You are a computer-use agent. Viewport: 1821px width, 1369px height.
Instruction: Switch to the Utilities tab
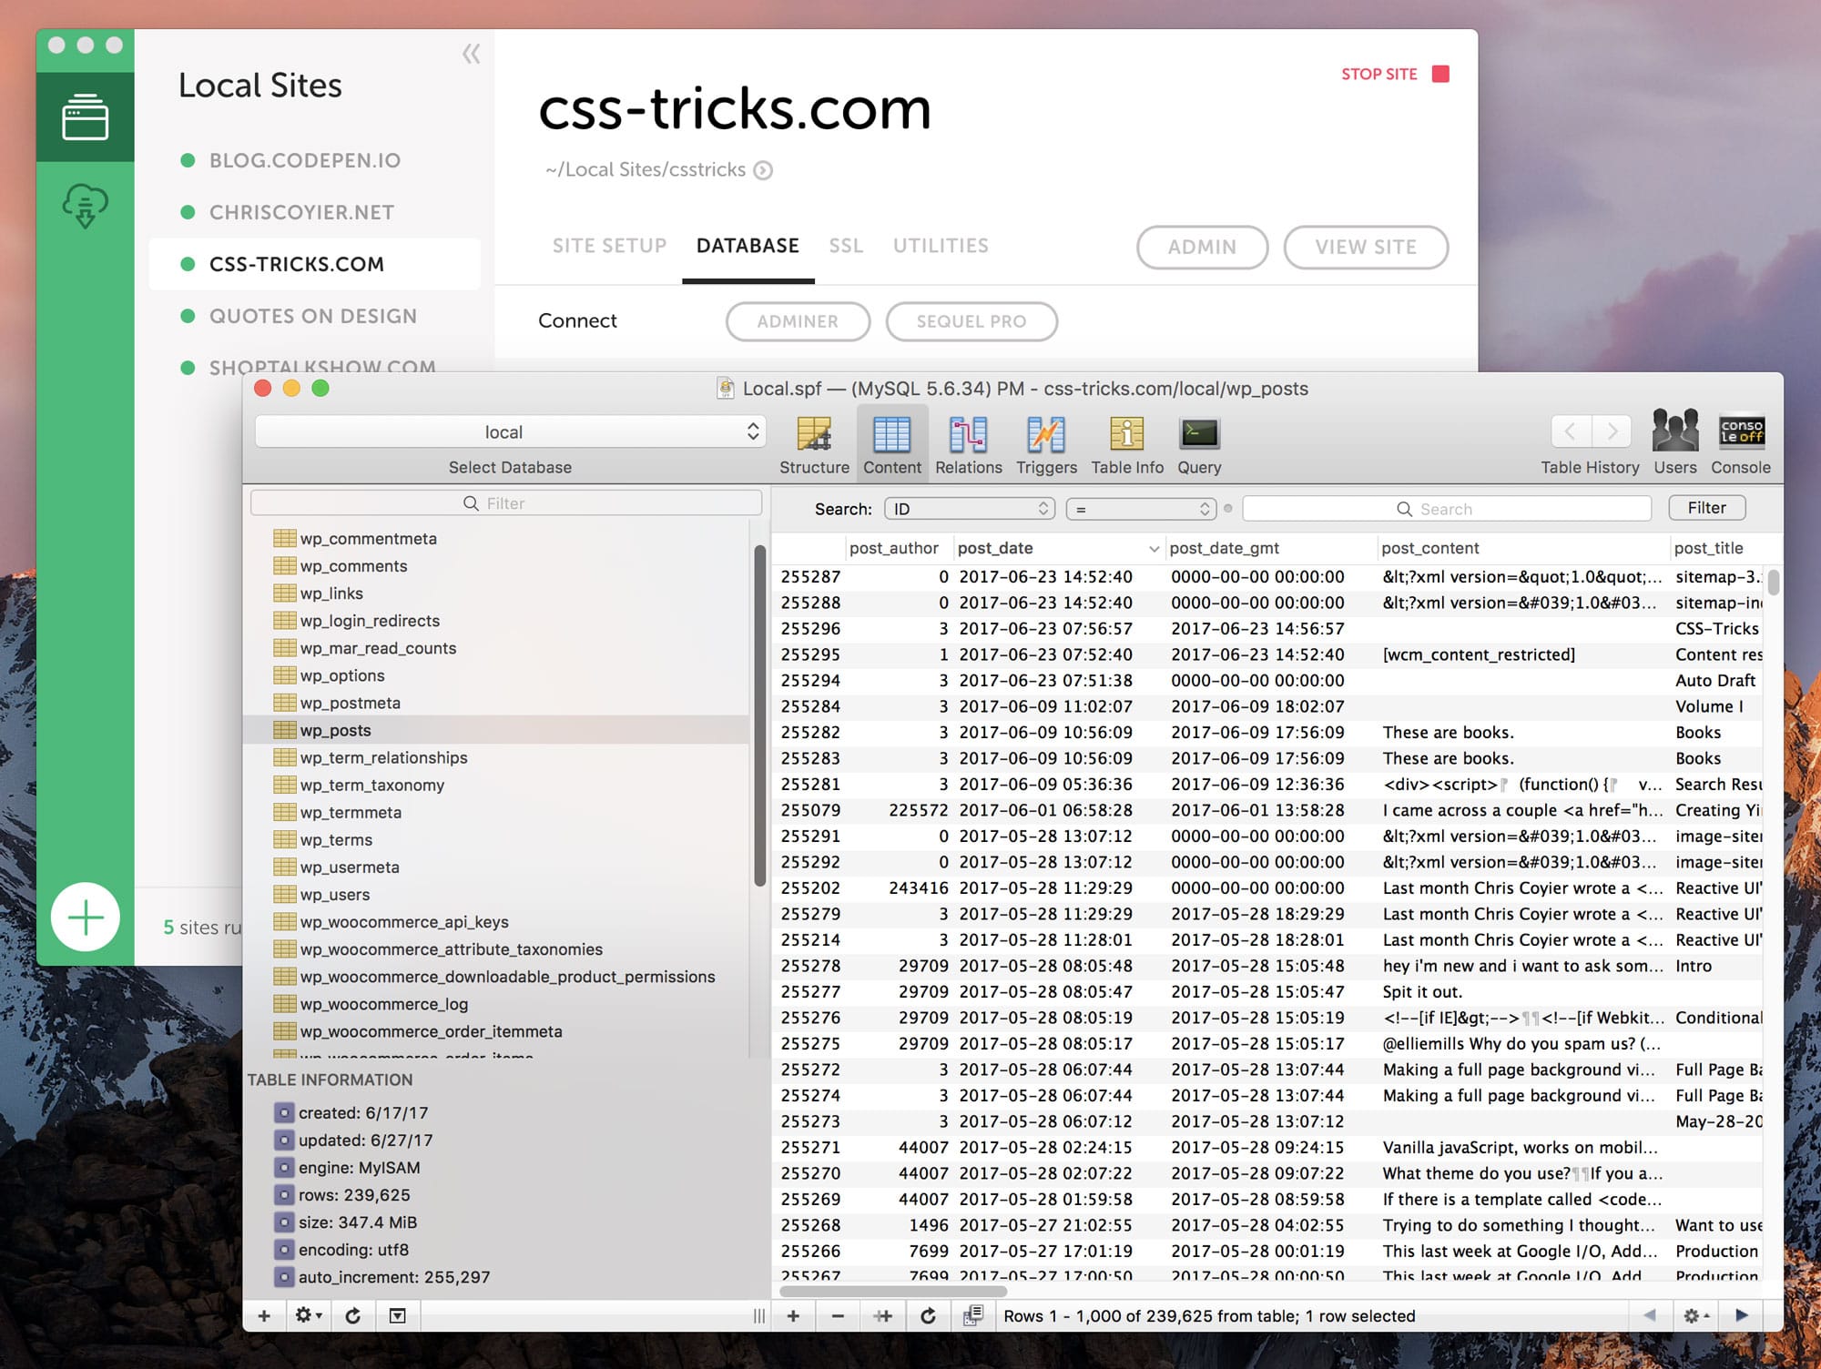[x=941, y=246]
